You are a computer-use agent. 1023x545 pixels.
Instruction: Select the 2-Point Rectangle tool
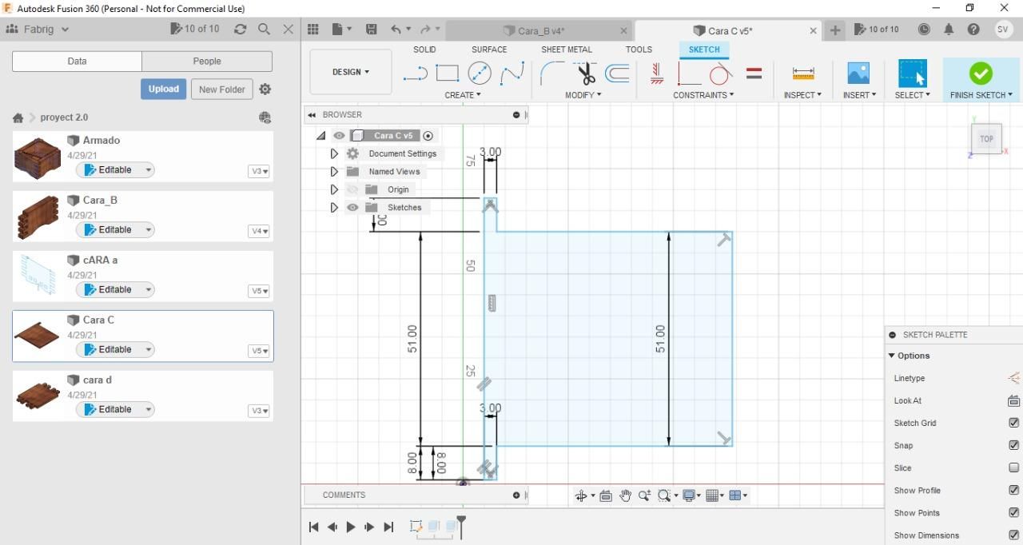tap(447, 74)
